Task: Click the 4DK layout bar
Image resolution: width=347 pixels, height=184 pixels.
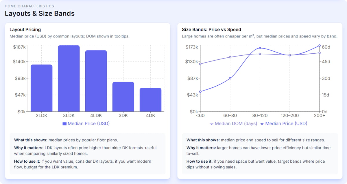Action: pos(150,99)
